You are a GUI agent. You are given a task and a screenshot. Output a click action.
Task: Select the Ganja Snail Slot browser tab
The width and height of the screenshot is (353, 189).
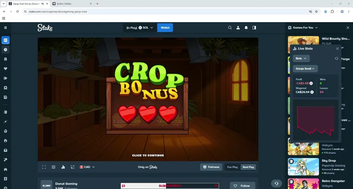(x=26, y=4)
